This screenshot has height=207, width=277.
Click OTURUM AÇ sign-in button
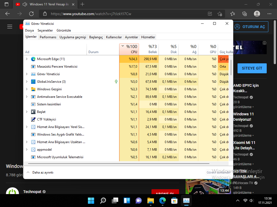point(250,27)
